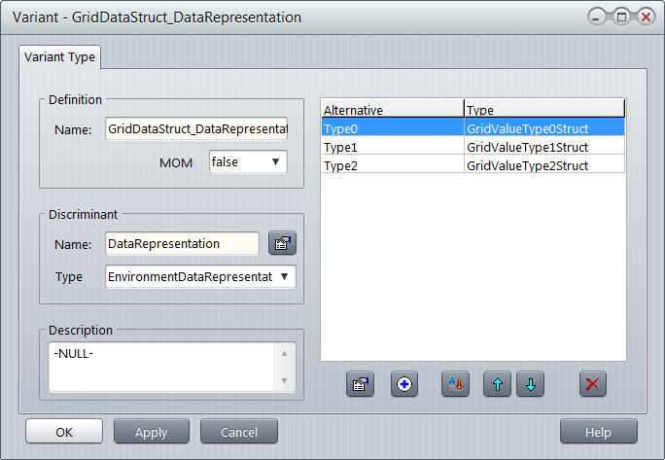The image size is (665, 460).
Task: Sort alternatives alphabetically
Action: pos(455,384)
